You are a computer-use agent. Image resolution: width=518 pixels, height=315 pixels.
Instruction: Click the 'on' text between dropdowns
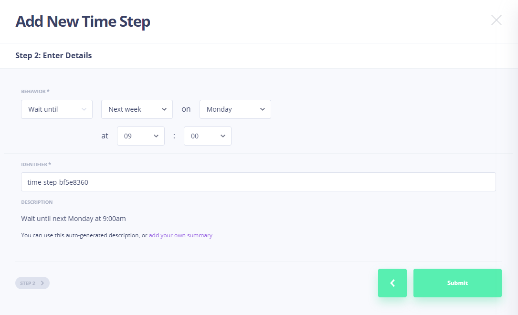click(186, 109)
